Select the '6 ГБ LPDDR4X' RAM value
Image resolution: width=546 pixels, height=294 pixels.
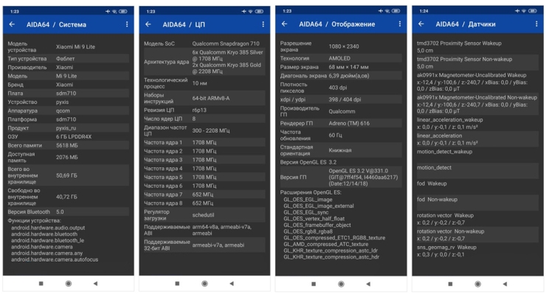point(74,137)
